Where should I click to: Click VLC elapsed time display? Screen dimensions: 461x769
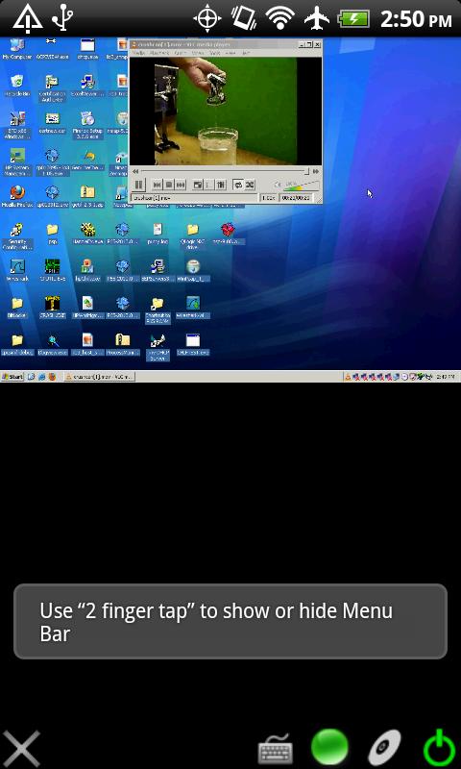click(295, 198)
